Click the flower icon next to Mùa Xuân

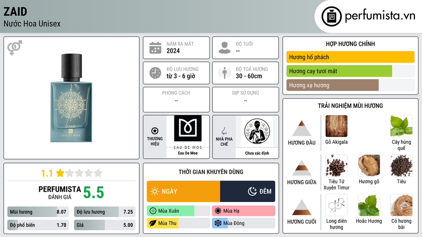point(153,211)
